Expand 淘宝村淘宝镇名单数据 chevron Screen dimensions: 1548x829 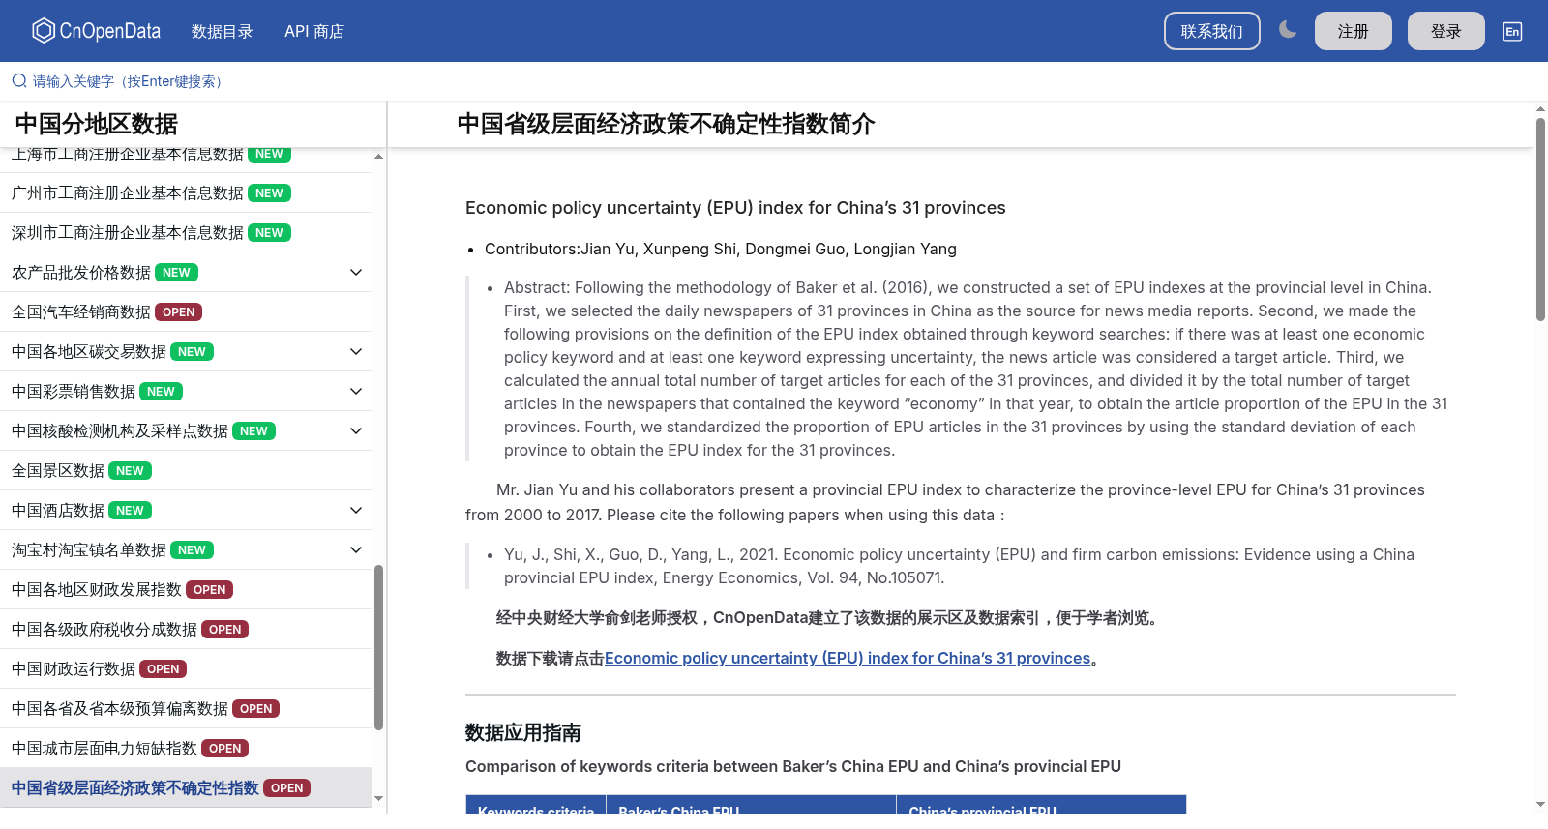click(x=356, y=550)
